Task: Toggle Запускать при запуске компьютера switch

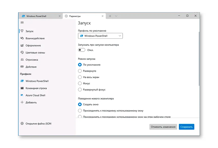Action: 81,50
